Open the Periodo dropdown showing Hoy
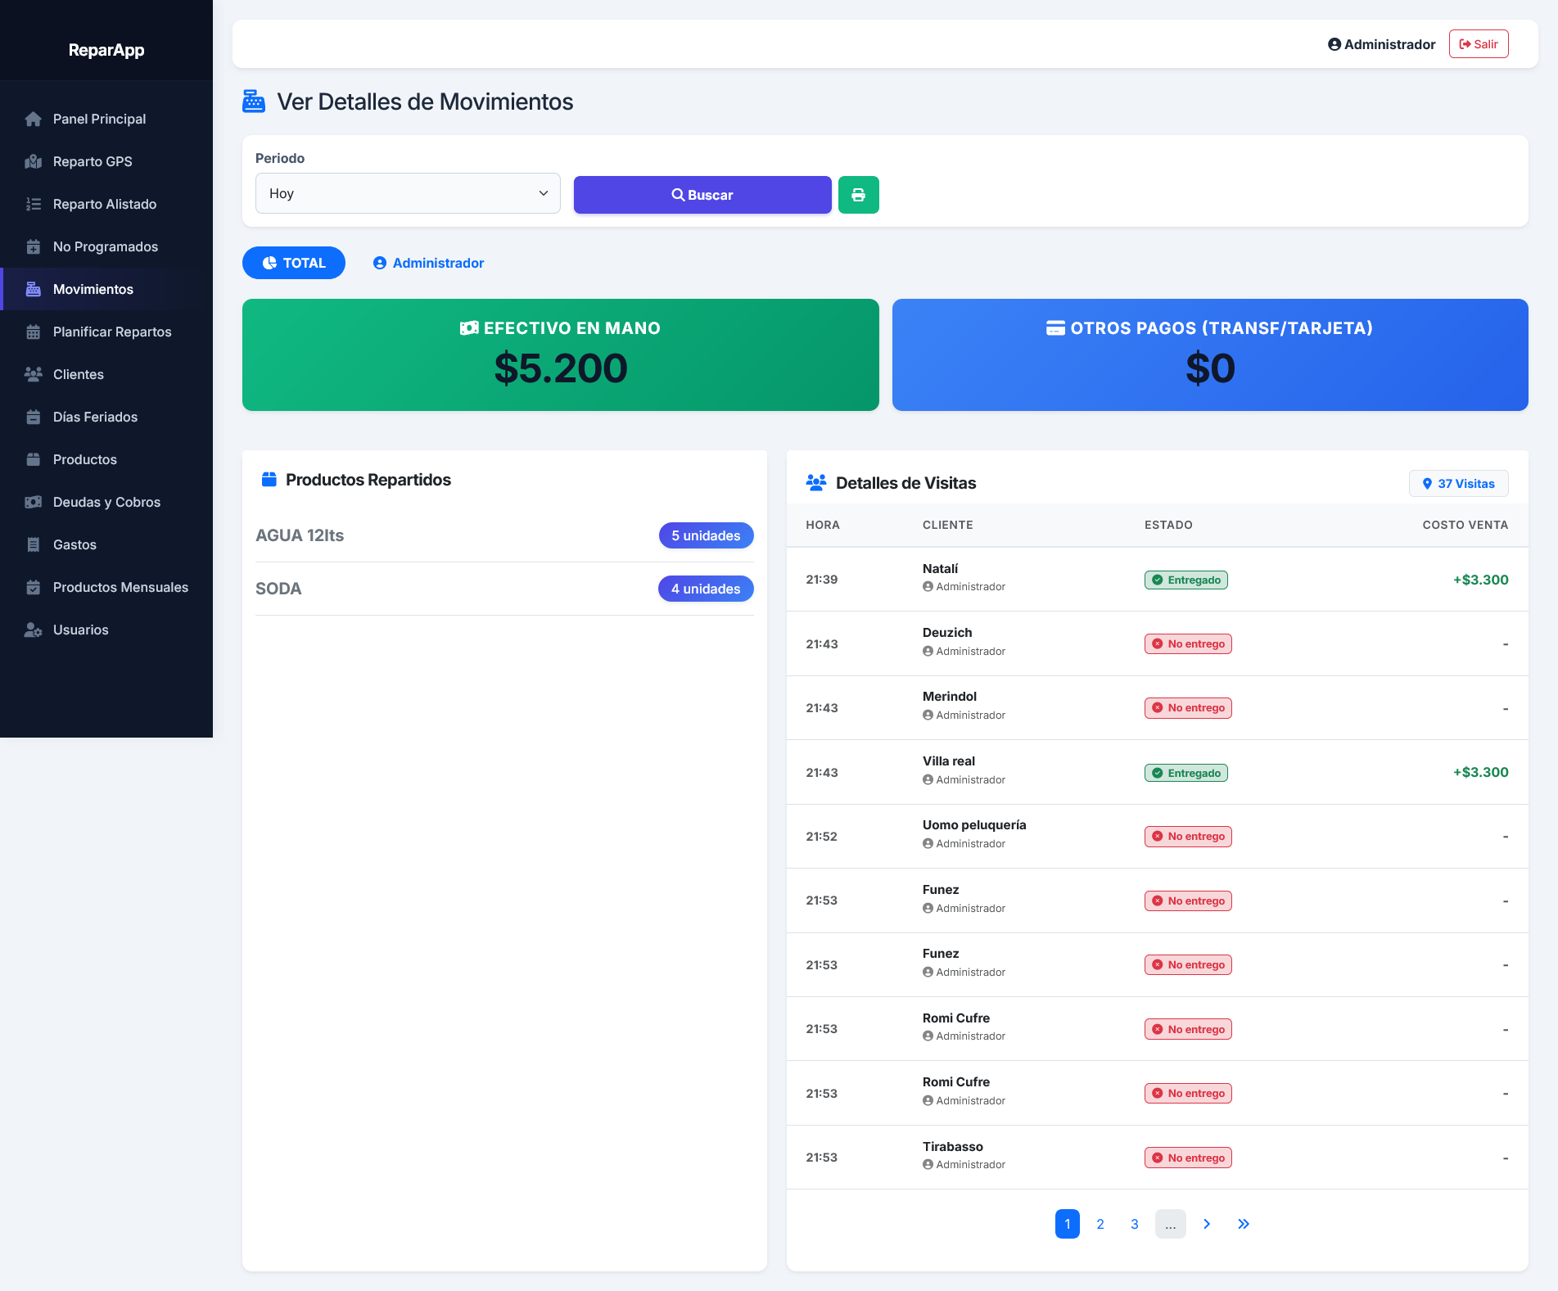1558x1291 pixels. tap(408, 193)
